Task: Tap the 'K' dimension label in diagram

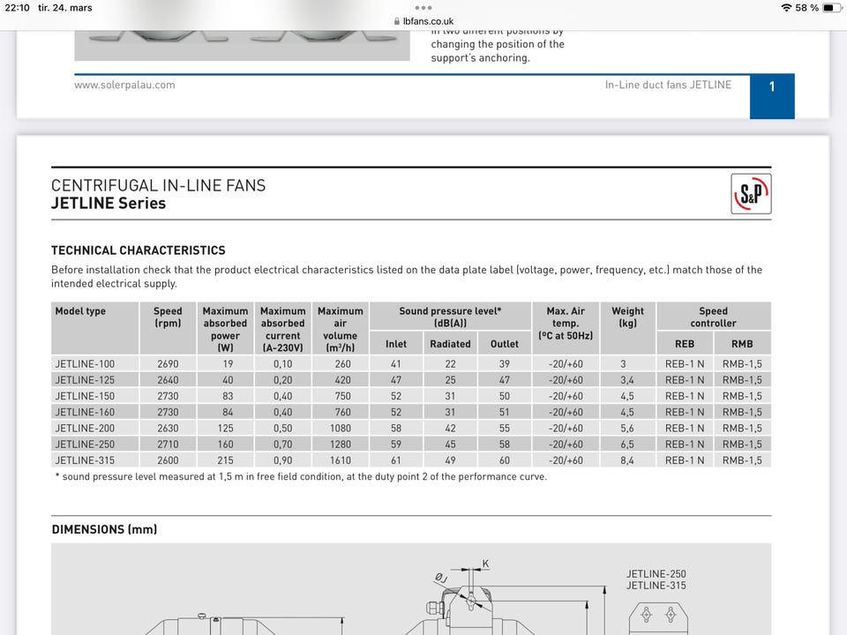Action: click(x=485, y=564)
